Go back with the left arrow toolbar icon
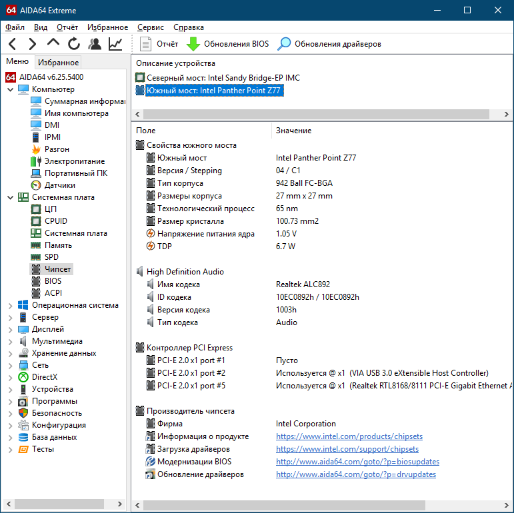Screen dimensions: 514x513 point(13,43)
